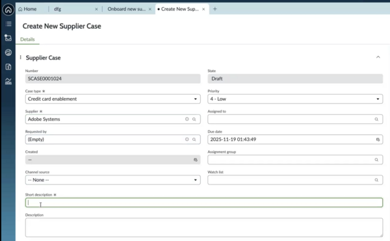The height and width of the screenshot is (241, 390).
Task: Switch to the dfg tab
Action: click(x=57, y=9)
